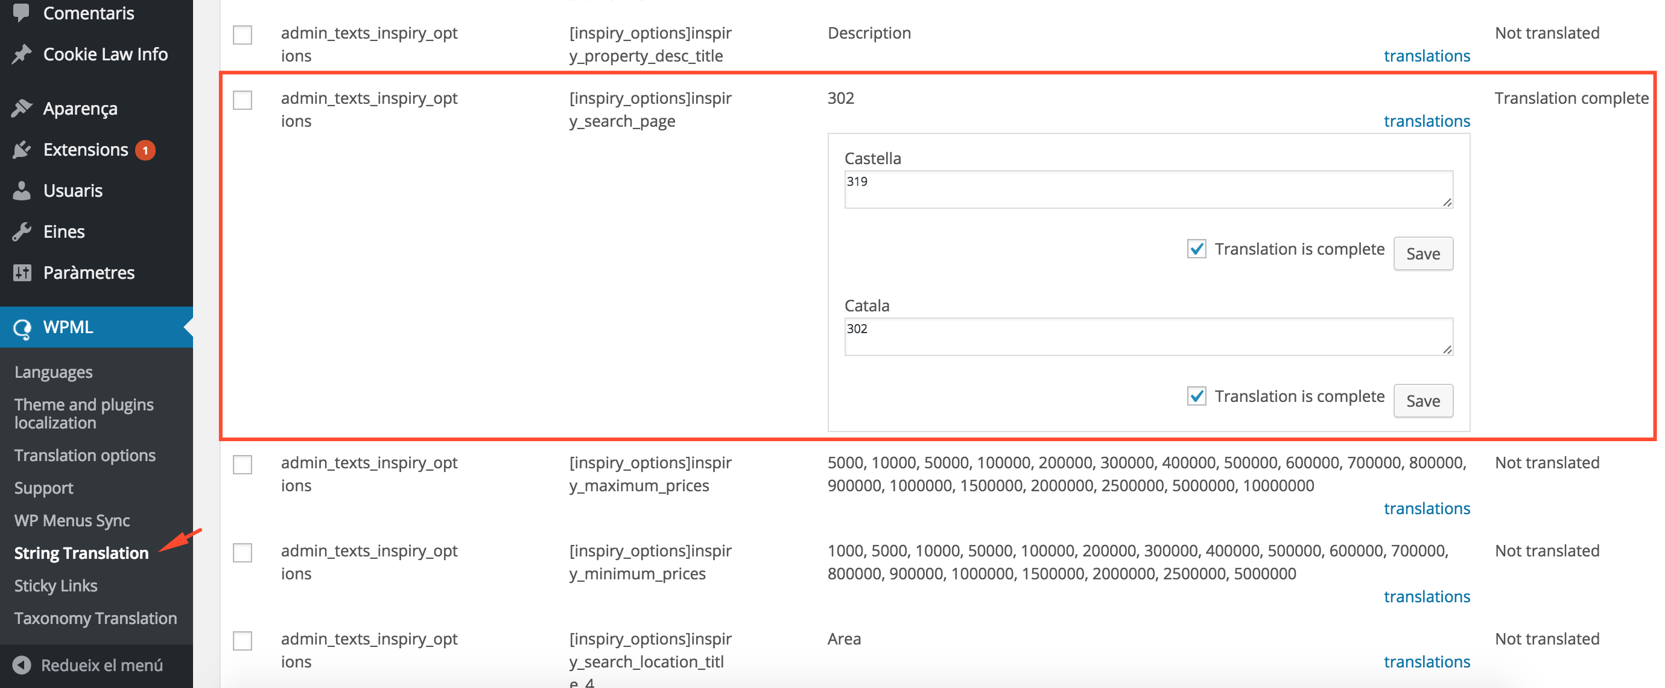
Task: Open Translation options submenu
Action: (x=84, y=455)
